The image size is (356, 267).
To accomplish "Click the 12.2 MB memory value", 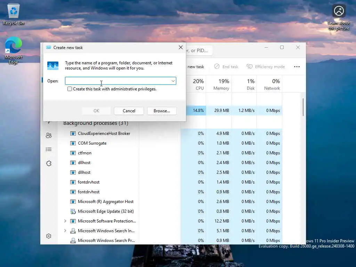I will pos(221,221).
